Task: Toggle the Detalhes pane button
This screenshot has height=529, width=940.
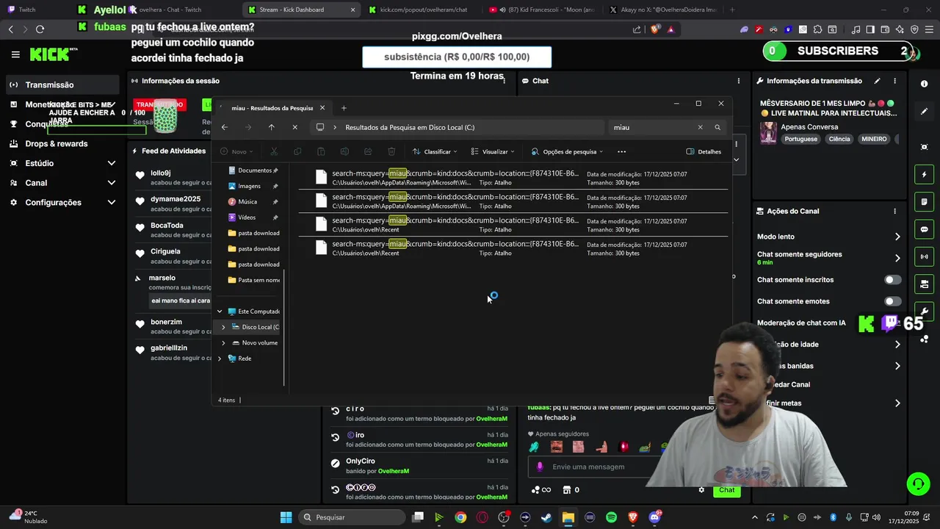Action: (704, 151)
